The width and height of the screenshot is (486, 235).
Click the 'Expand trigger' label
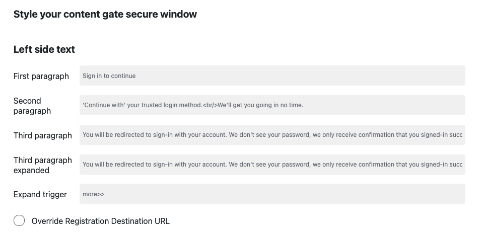pyautogui.click(x=40, y=194)
